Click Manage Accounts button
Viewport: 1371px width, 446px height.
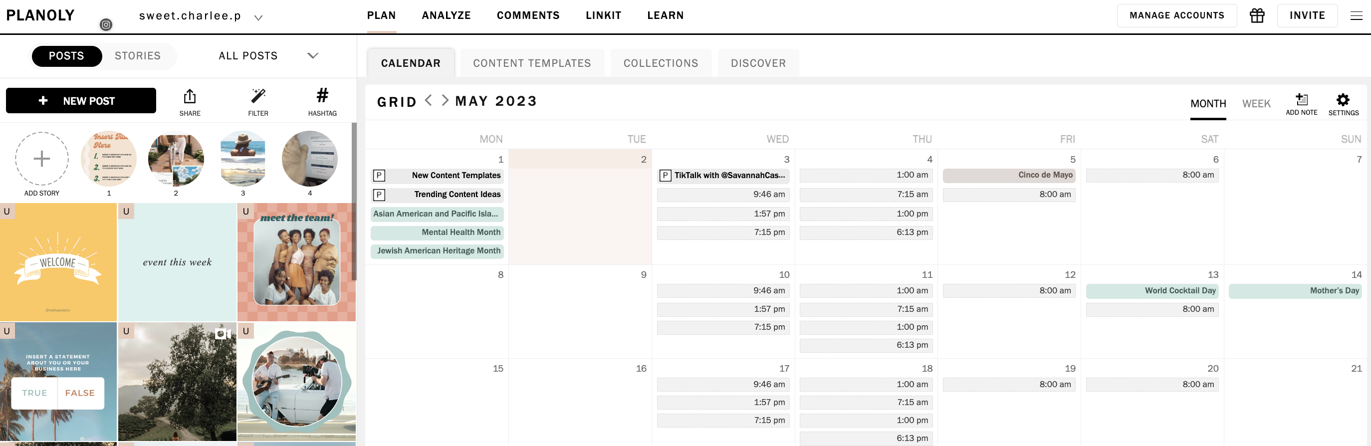[x=1176, y=15]
